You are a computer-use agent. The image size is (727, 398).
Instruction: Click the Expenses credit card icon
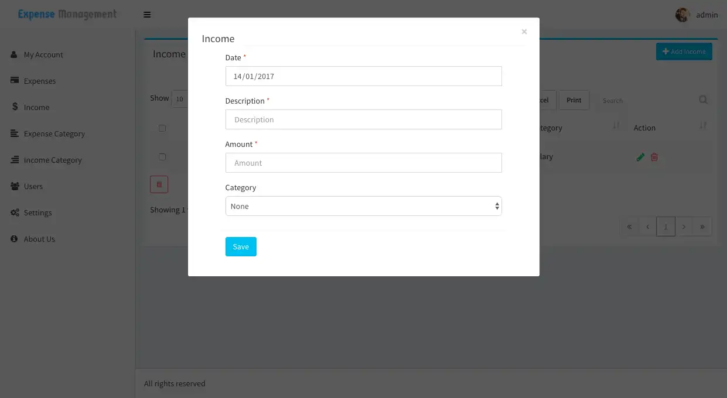click(15, 81)
